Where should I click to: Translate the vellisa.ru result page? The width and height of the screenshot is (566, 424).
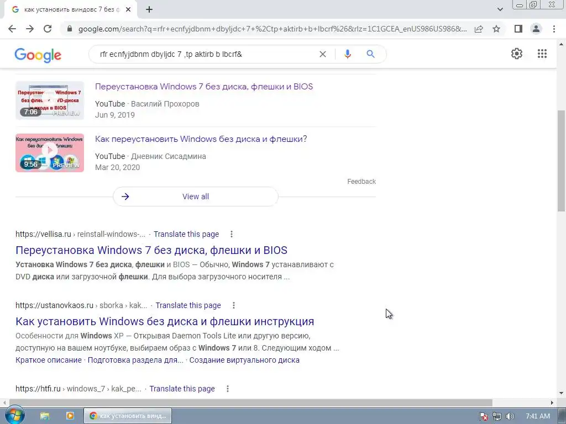(186, 234)
